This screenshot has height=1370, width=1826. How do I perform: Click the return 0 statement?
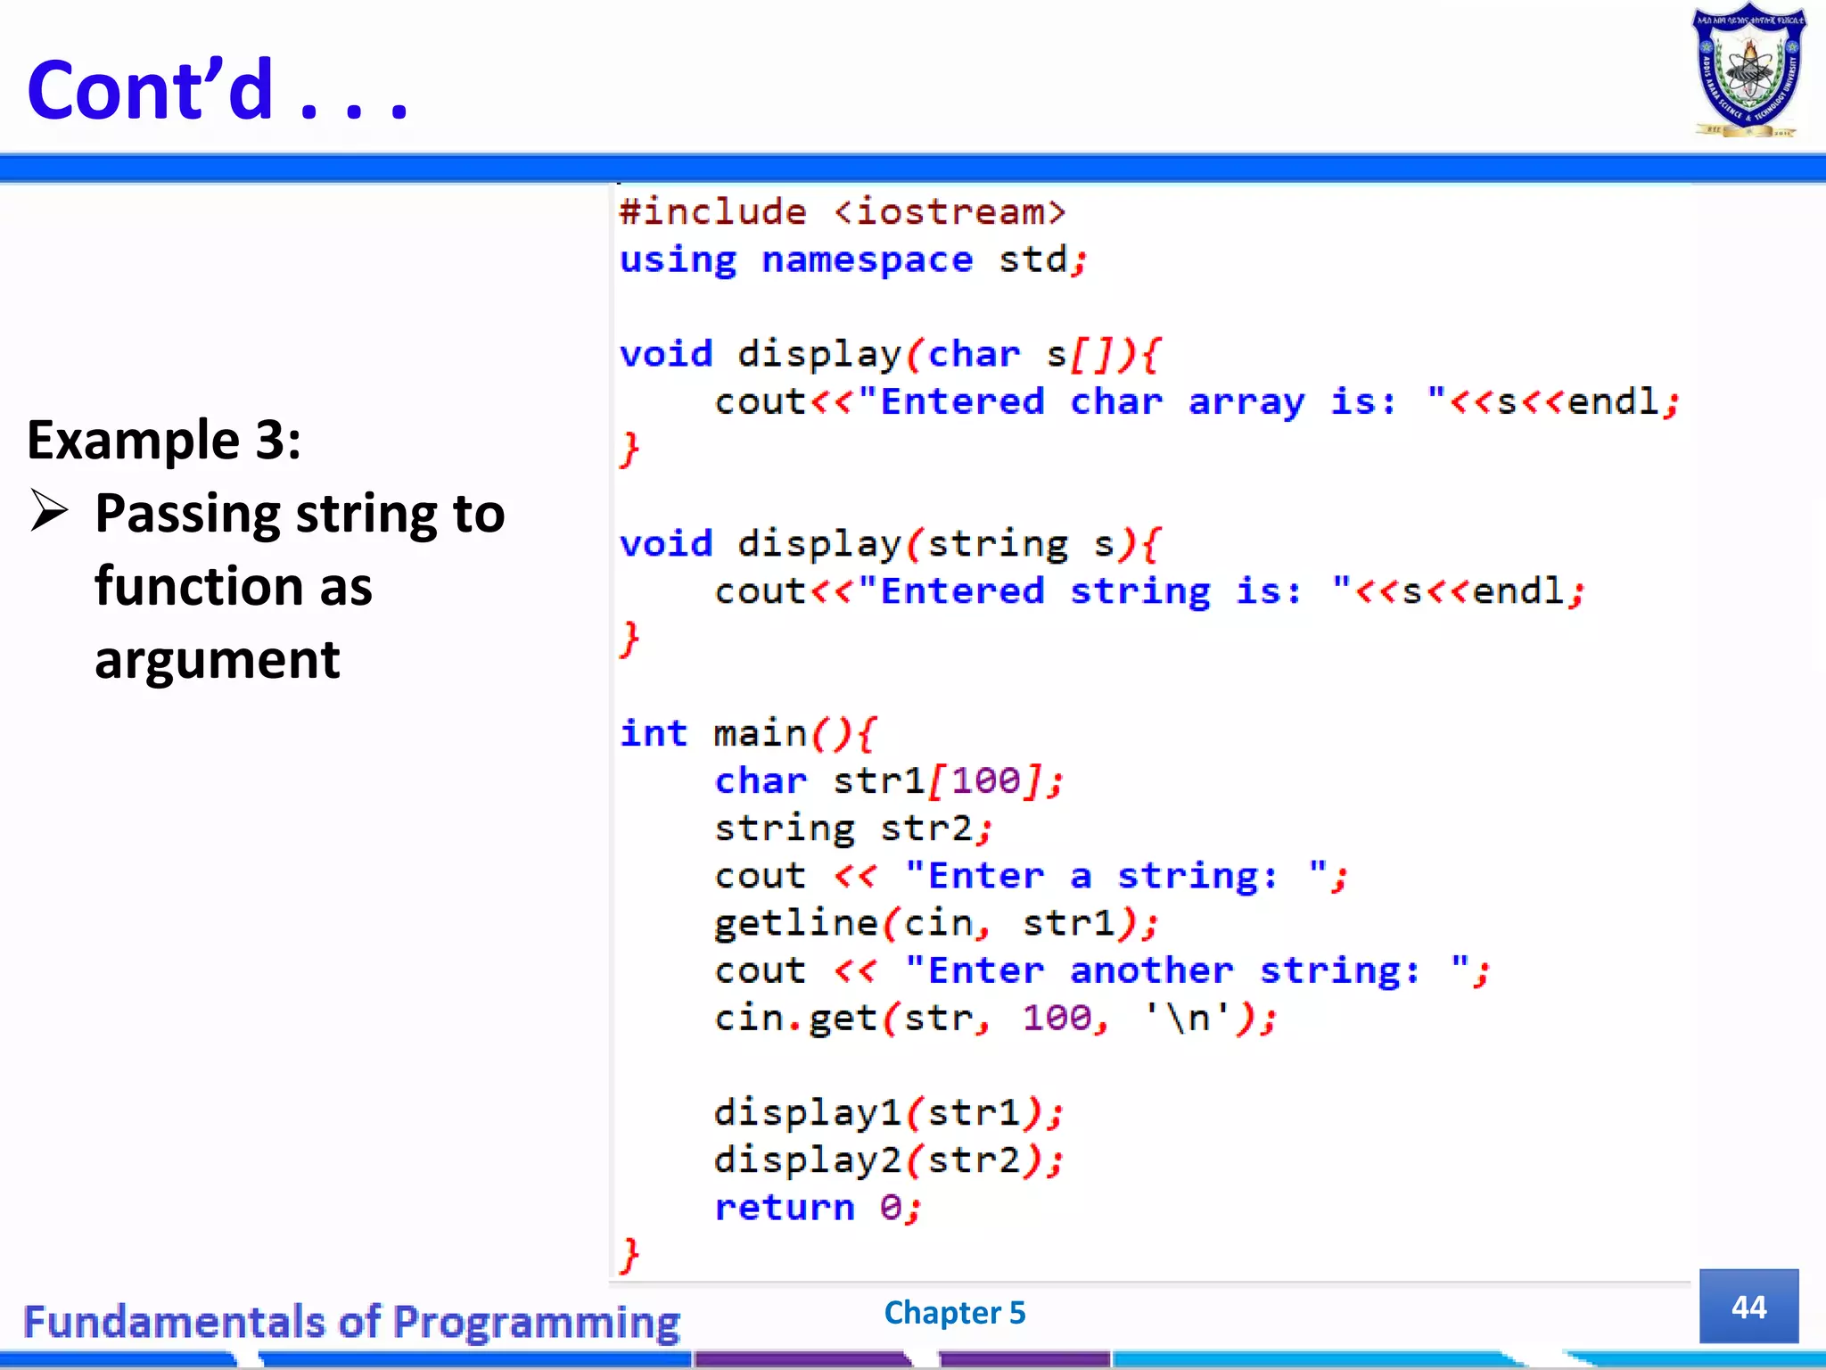817,1207
